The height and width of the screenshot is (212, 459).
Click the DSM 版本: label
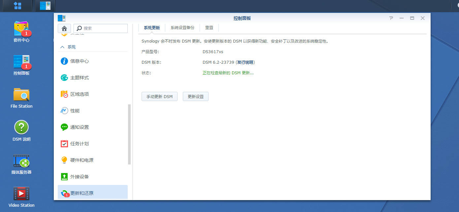pos(151,62)
